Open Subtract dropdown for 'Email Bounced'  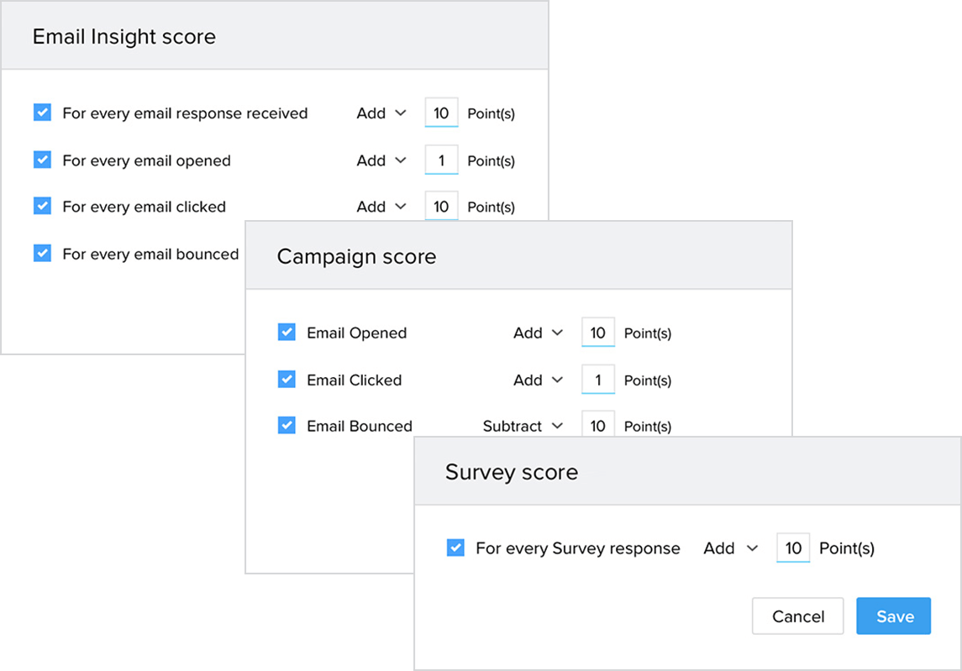[x=523, y=427]
